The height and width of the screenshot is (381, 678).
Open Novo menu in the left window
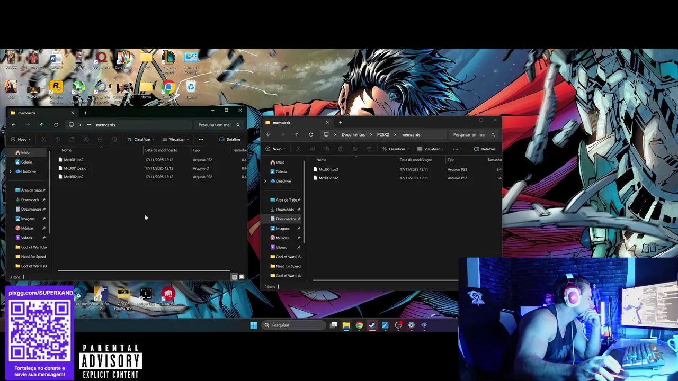21,139
